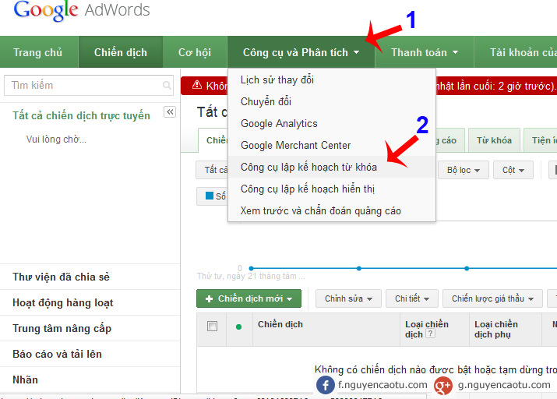Open the Chi tiết dropdown
557x399 pixels.
[411, 298]
